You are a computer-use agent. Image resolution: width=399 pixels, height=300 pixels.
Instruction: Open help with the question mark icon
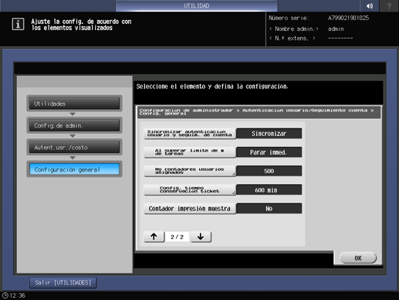pyautogui.click(x=389, y=5)
